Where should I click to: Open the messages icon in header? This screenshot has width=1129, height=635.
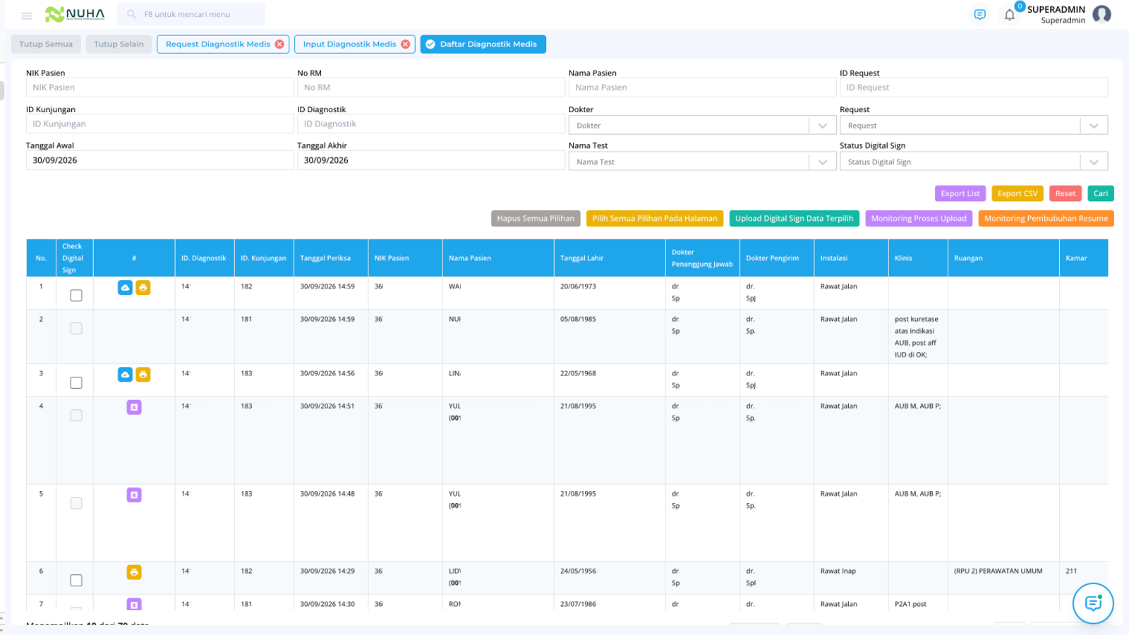click(979, 15)
